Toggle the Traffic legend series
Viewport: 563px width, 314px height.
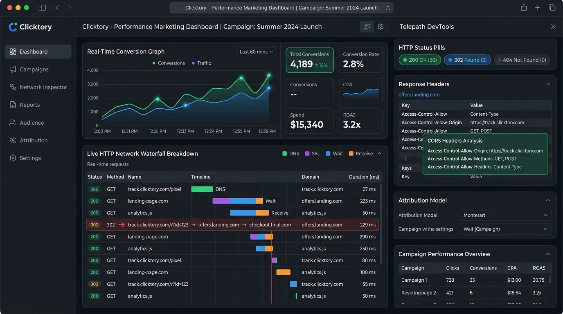point(201,63)
